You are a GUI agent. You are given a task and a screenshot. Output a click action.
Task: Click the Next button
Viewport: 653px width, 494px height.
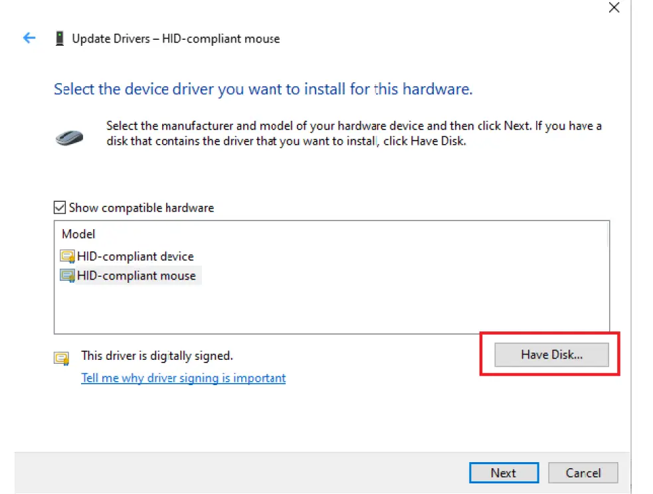504,473
